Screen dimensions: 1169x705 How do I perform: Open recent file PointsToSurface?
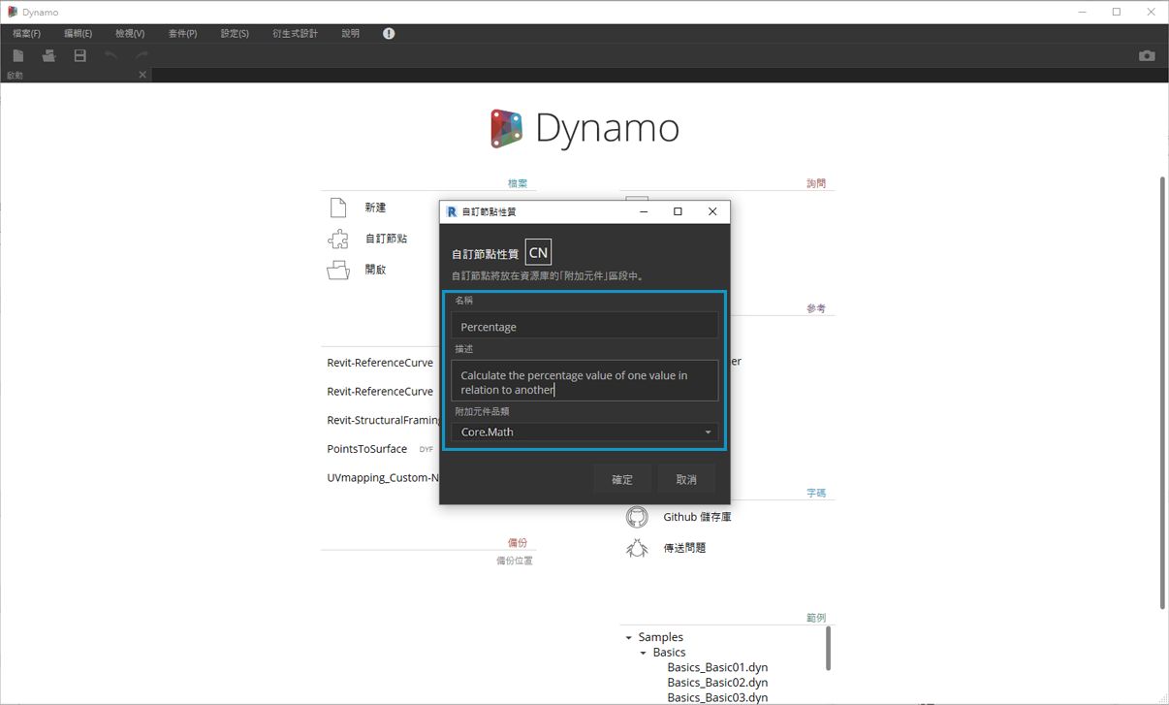(x=366, y=449)
